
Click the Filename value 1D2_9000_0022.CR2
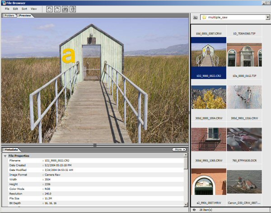coord(57,161)
